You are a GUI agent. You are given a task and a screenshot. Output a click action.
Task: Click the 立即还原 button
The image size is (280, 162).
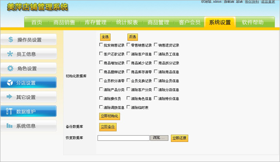tap(179, 138)
